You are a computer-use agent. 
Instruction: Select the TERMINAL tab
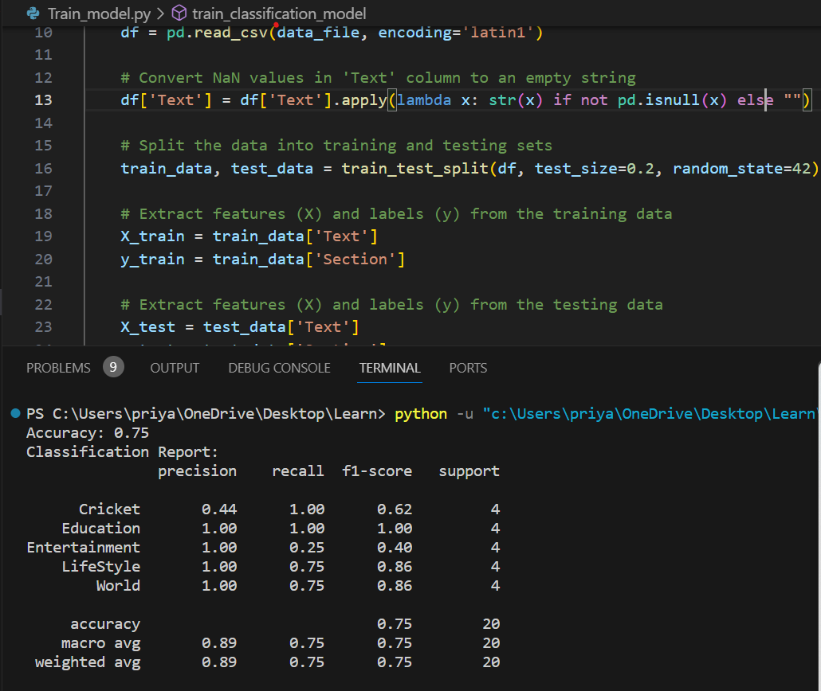(x=390, y=368)
